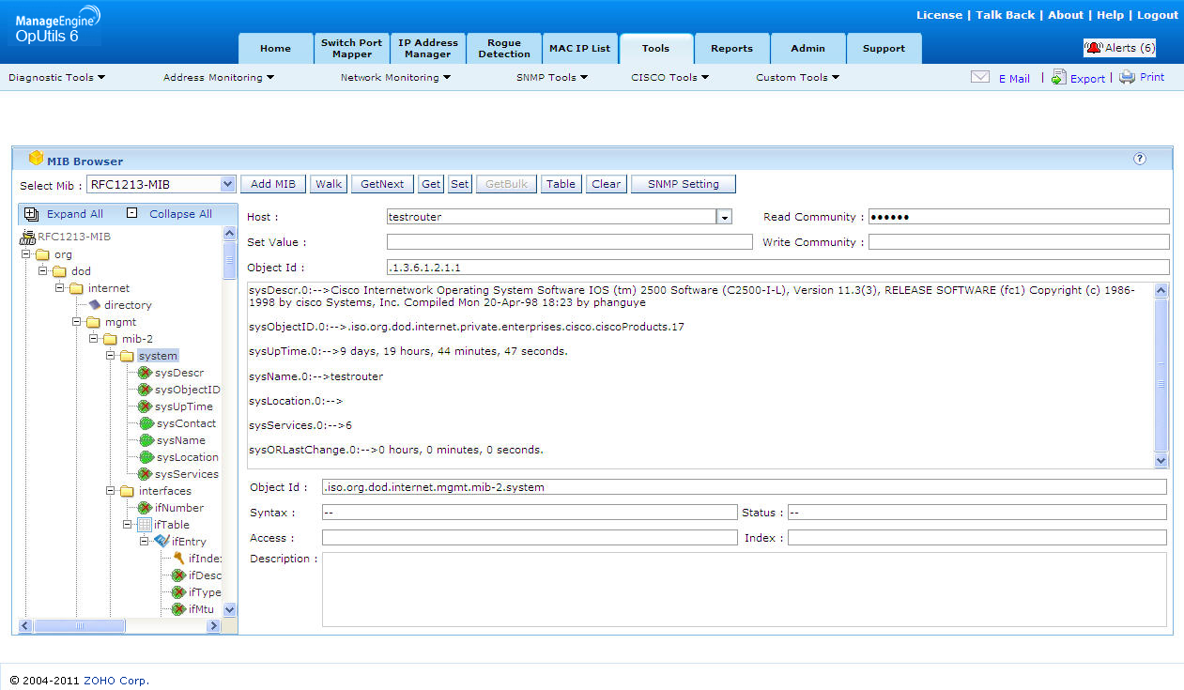This screenshot has width=1184, height=690.
Task: Select the ifTable table icon in tree
Action: [145, 525]
